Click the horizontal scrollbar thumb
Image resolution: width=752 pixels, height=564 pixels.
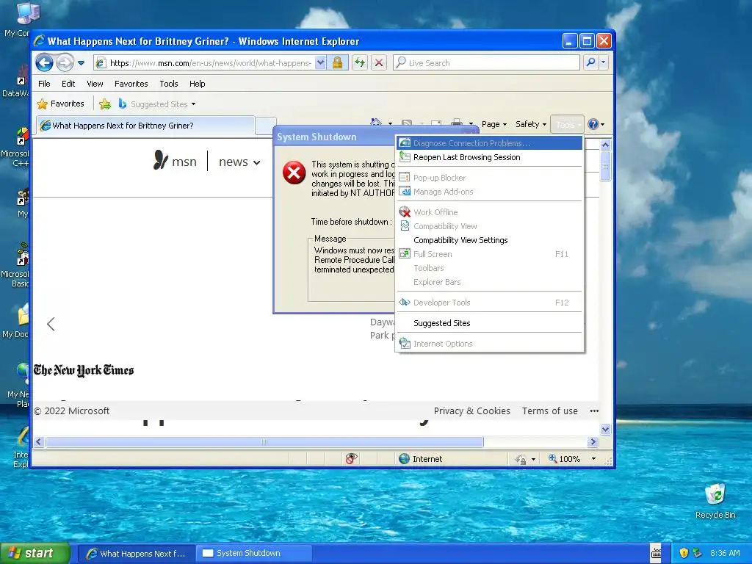click(x=264, y=441)
